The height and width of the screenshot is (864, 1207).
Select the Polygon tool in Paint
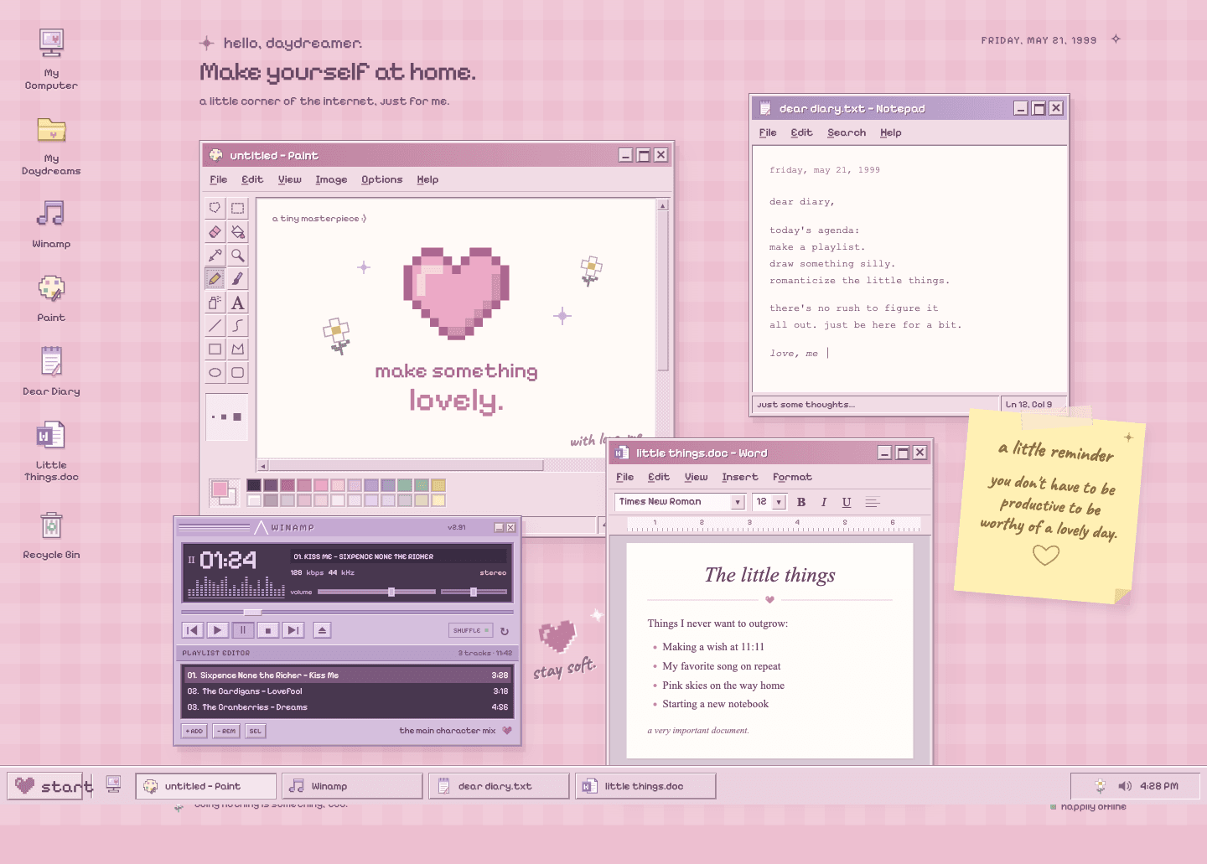pos(238,349)
